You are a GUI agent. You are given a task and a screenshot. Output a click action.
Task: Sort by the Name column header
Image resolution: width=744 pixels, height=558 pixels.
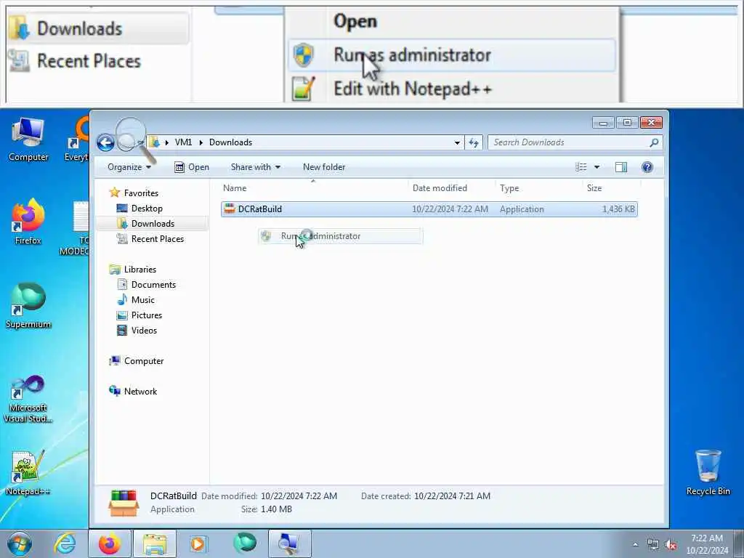point(313,188)
